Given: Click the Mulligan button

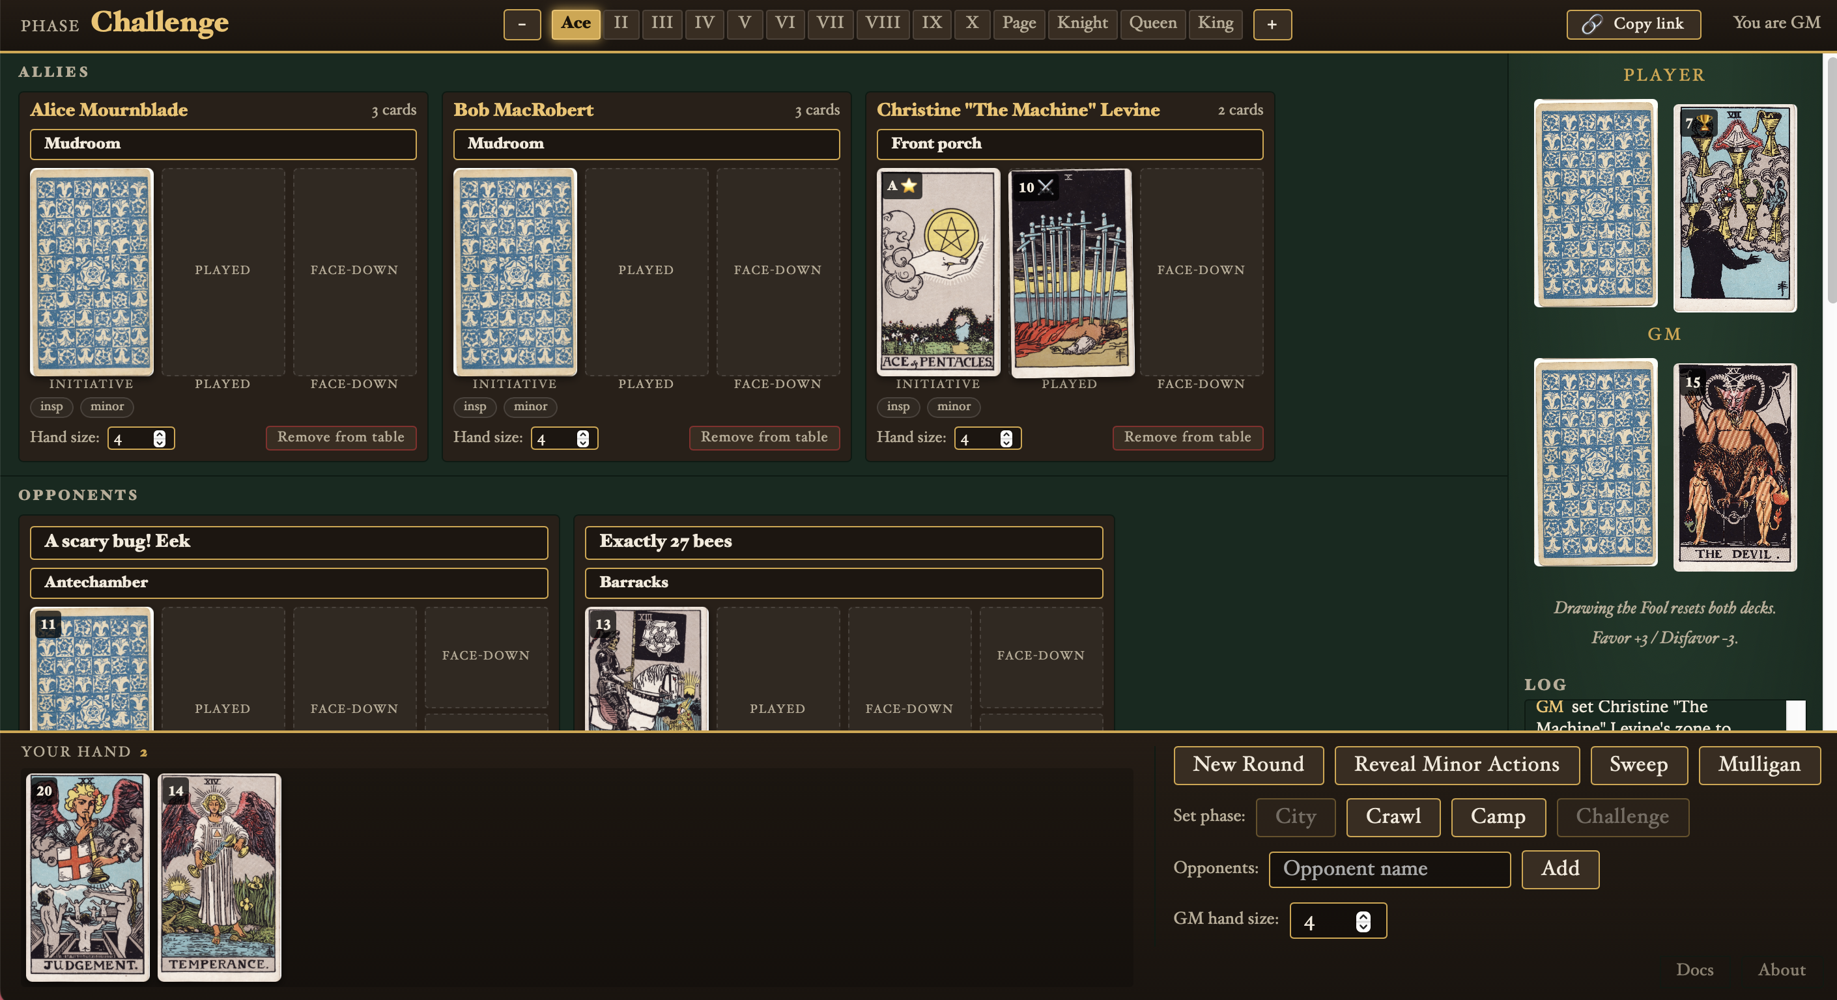Looking at the screenshot, I should [x=1759, y=765].
